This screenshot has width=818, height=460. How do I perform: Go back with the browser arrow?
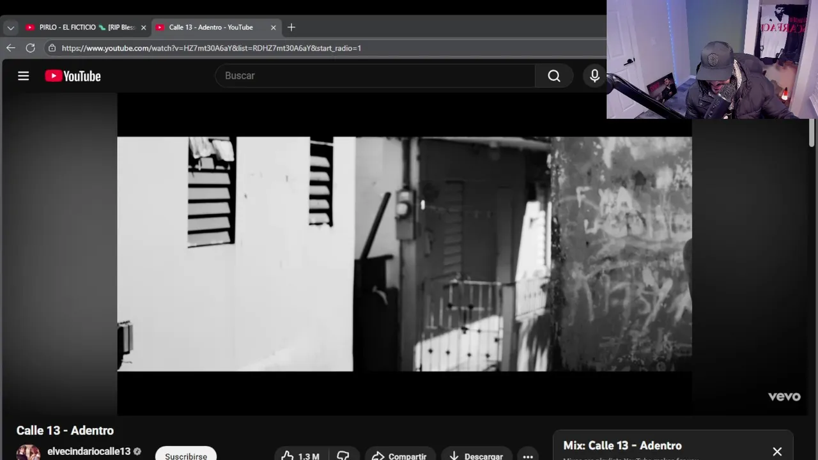[10, 48]
